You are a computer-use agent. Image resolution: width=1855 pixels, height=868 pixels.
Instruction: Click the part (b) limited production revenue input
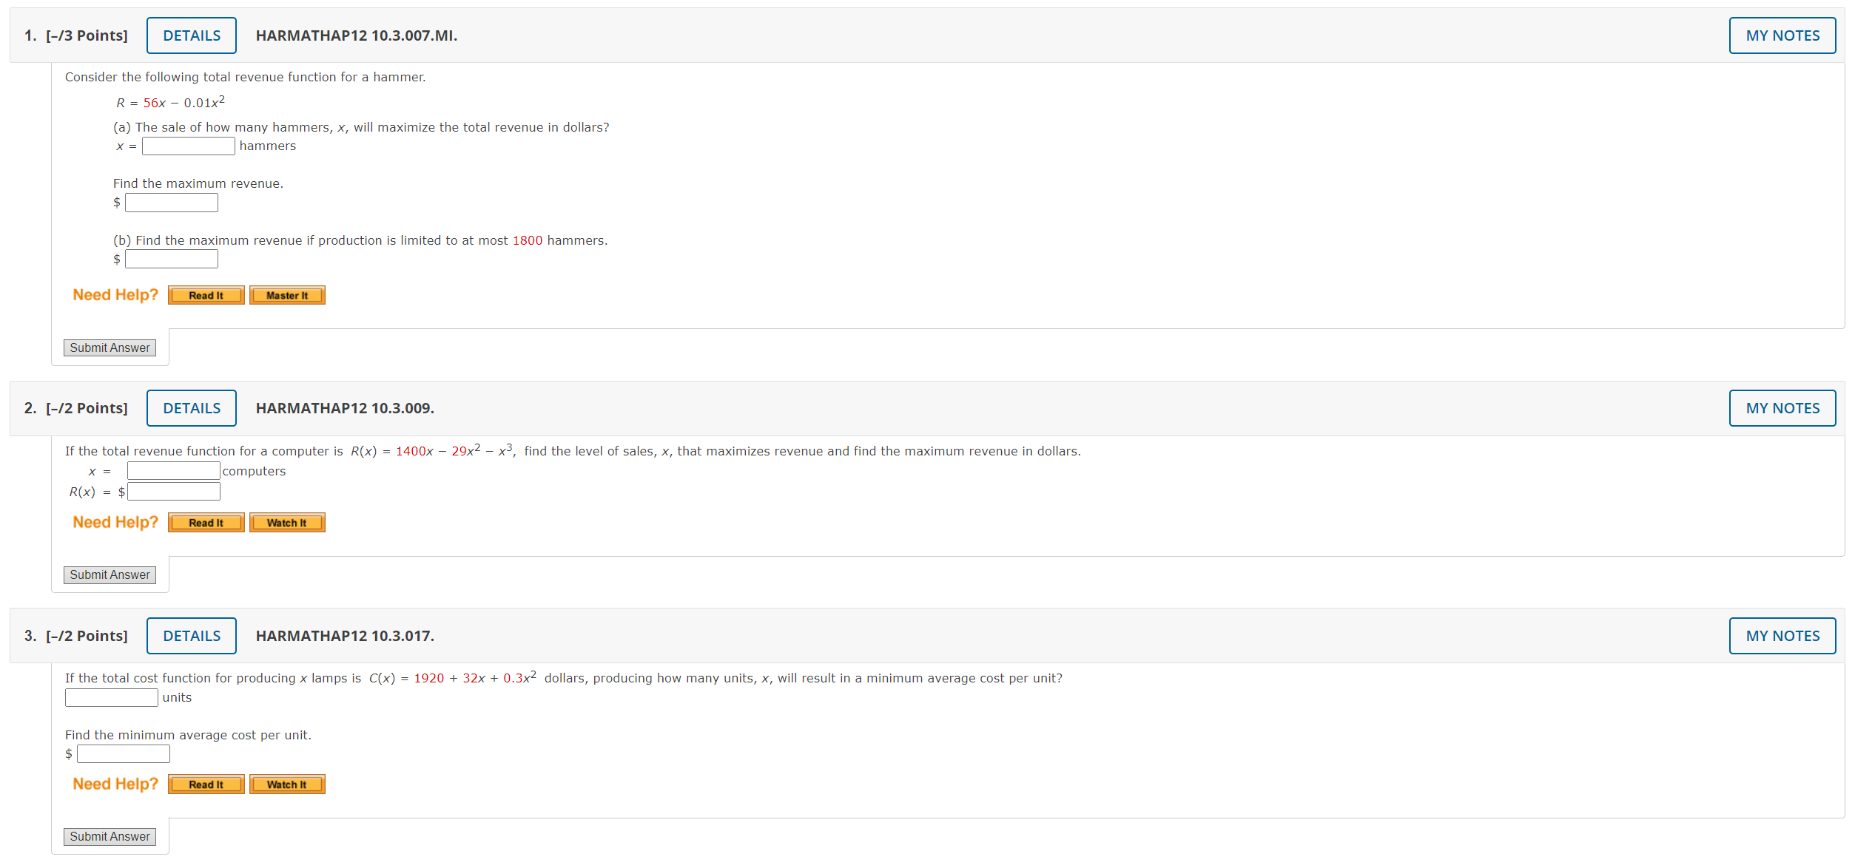point(171,260)
